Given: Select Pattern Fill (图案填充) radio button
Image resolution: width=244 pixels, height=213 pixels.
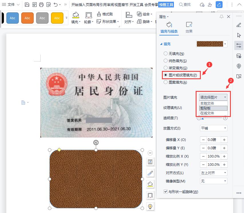Looking at the screenshot, I should [166, 82].
